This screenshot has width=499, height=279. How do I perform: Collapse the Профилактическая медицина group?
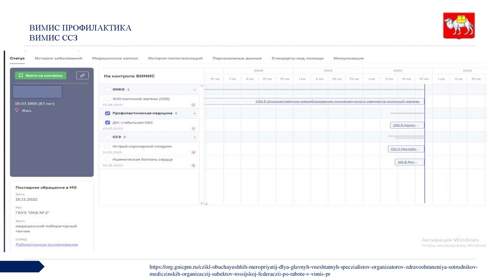(195, 113)
